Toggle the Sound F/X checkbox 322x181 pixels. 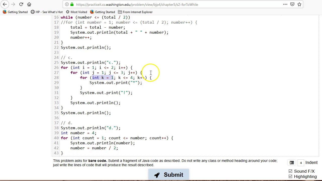(x=290, y=171)
